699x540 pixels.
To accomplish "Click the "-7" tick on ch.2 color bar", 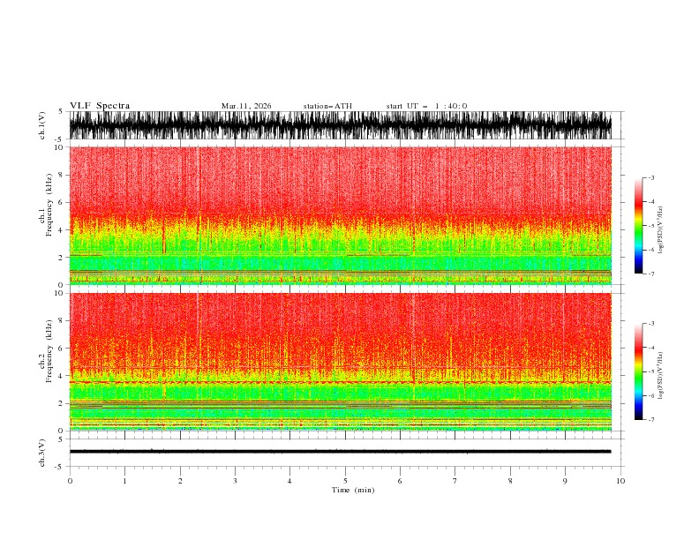I will (651, 420).
